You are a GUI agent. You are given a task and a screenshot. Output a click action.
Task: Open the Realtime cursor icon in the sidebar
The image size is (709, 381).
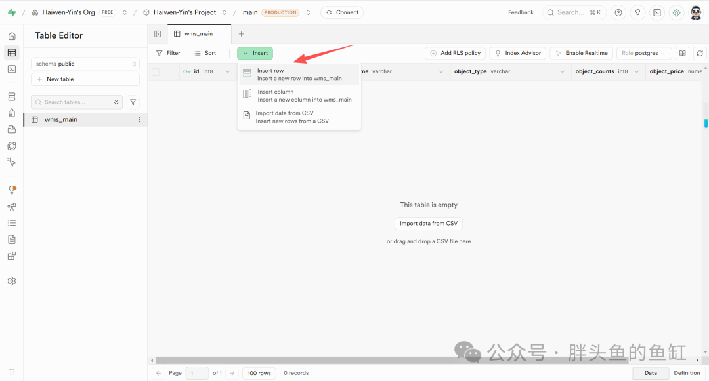pos(12,163)
